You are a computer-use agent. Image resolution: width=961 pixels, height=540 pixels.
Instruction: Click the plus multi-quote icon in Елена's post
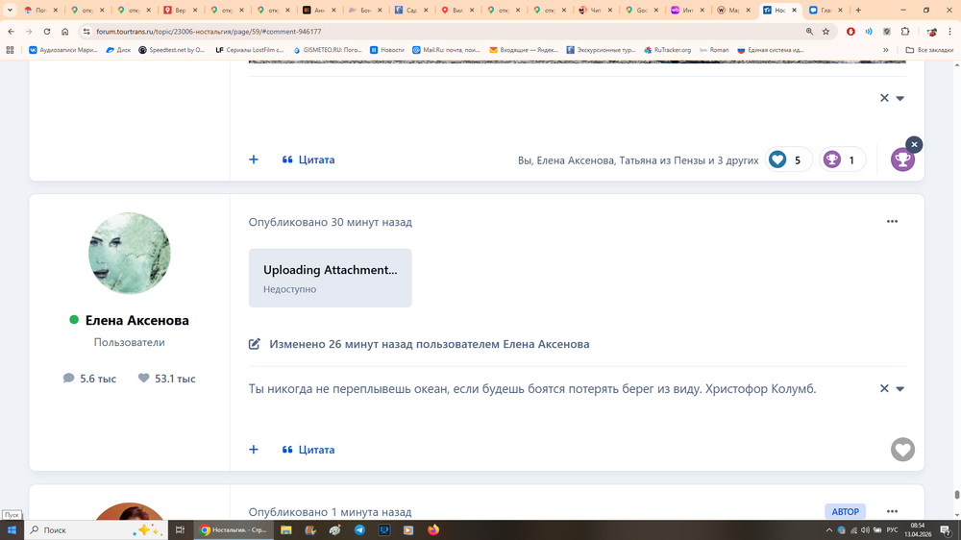[254, 450]
